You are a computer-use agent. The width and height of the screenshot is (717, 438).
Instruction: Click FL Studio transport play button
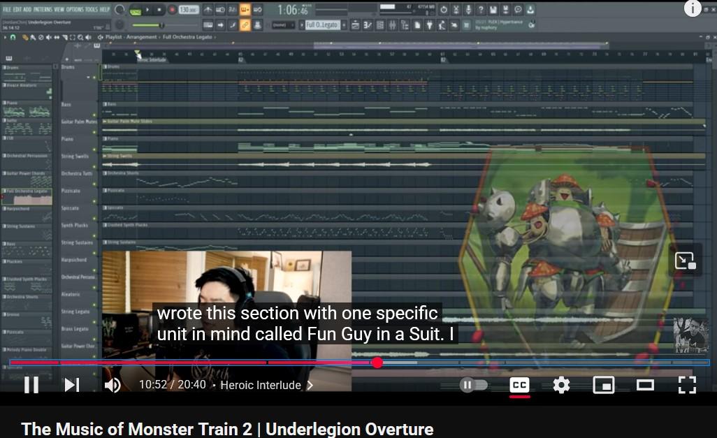click(x=147, y=10)
